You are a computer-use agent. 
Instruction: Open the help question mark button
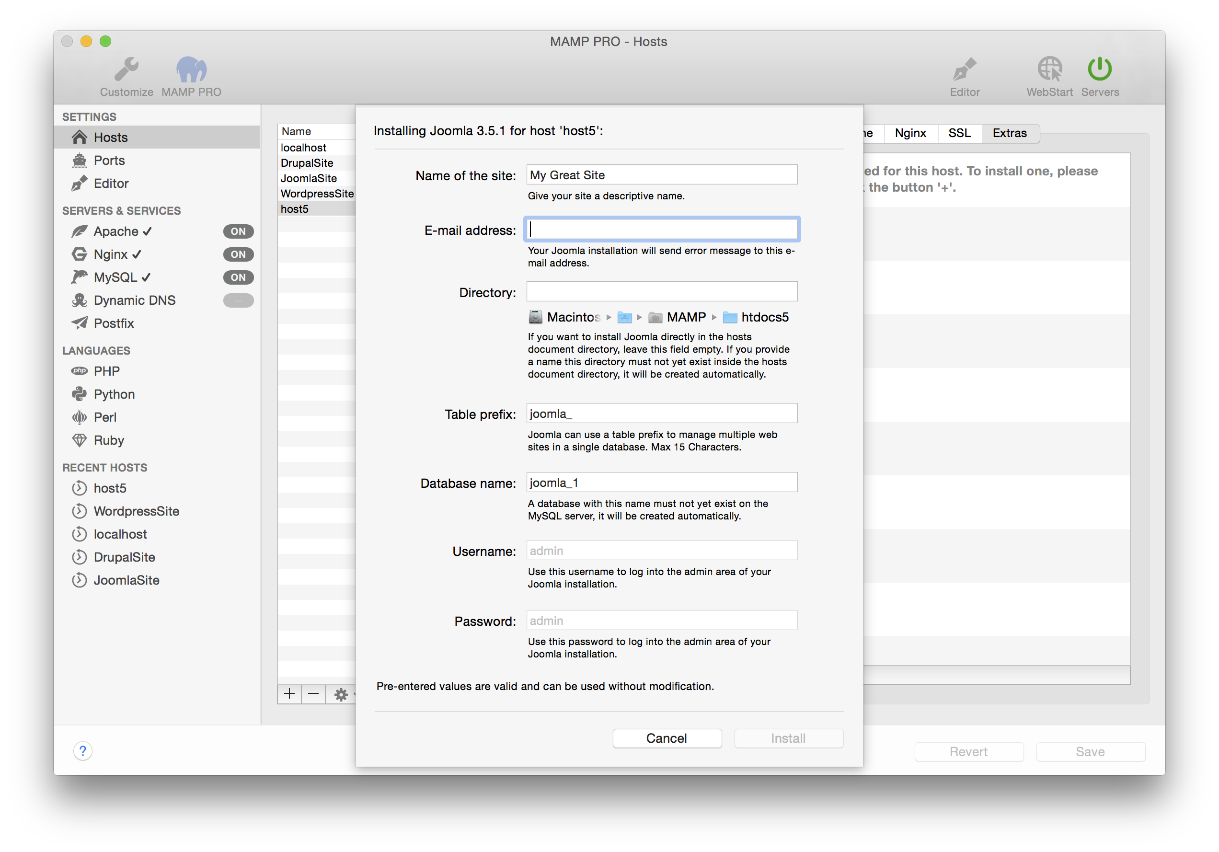click(x=83, y=750)
